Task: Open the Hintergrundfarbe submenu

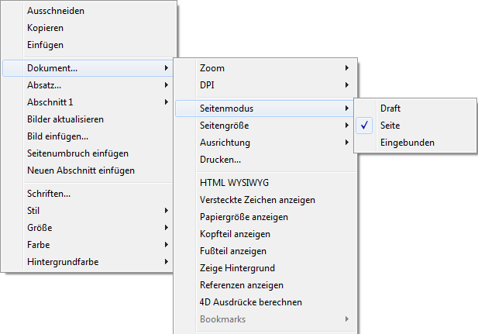Action: coord(63,262)
